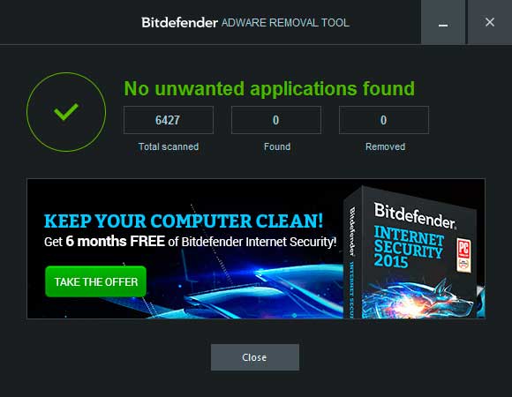Click the Removed label
This screenshot has height=397, width=512.
[385, 146]
